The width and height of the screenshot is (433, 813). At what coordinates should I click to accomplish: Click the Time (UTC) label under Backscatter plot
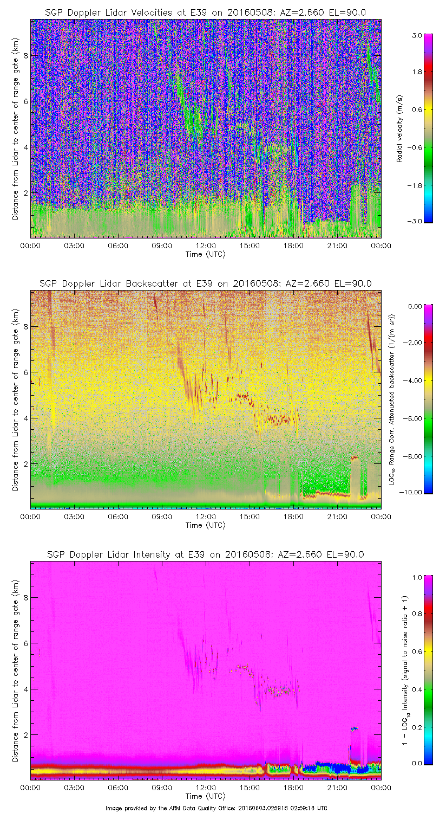coord(205,525)
